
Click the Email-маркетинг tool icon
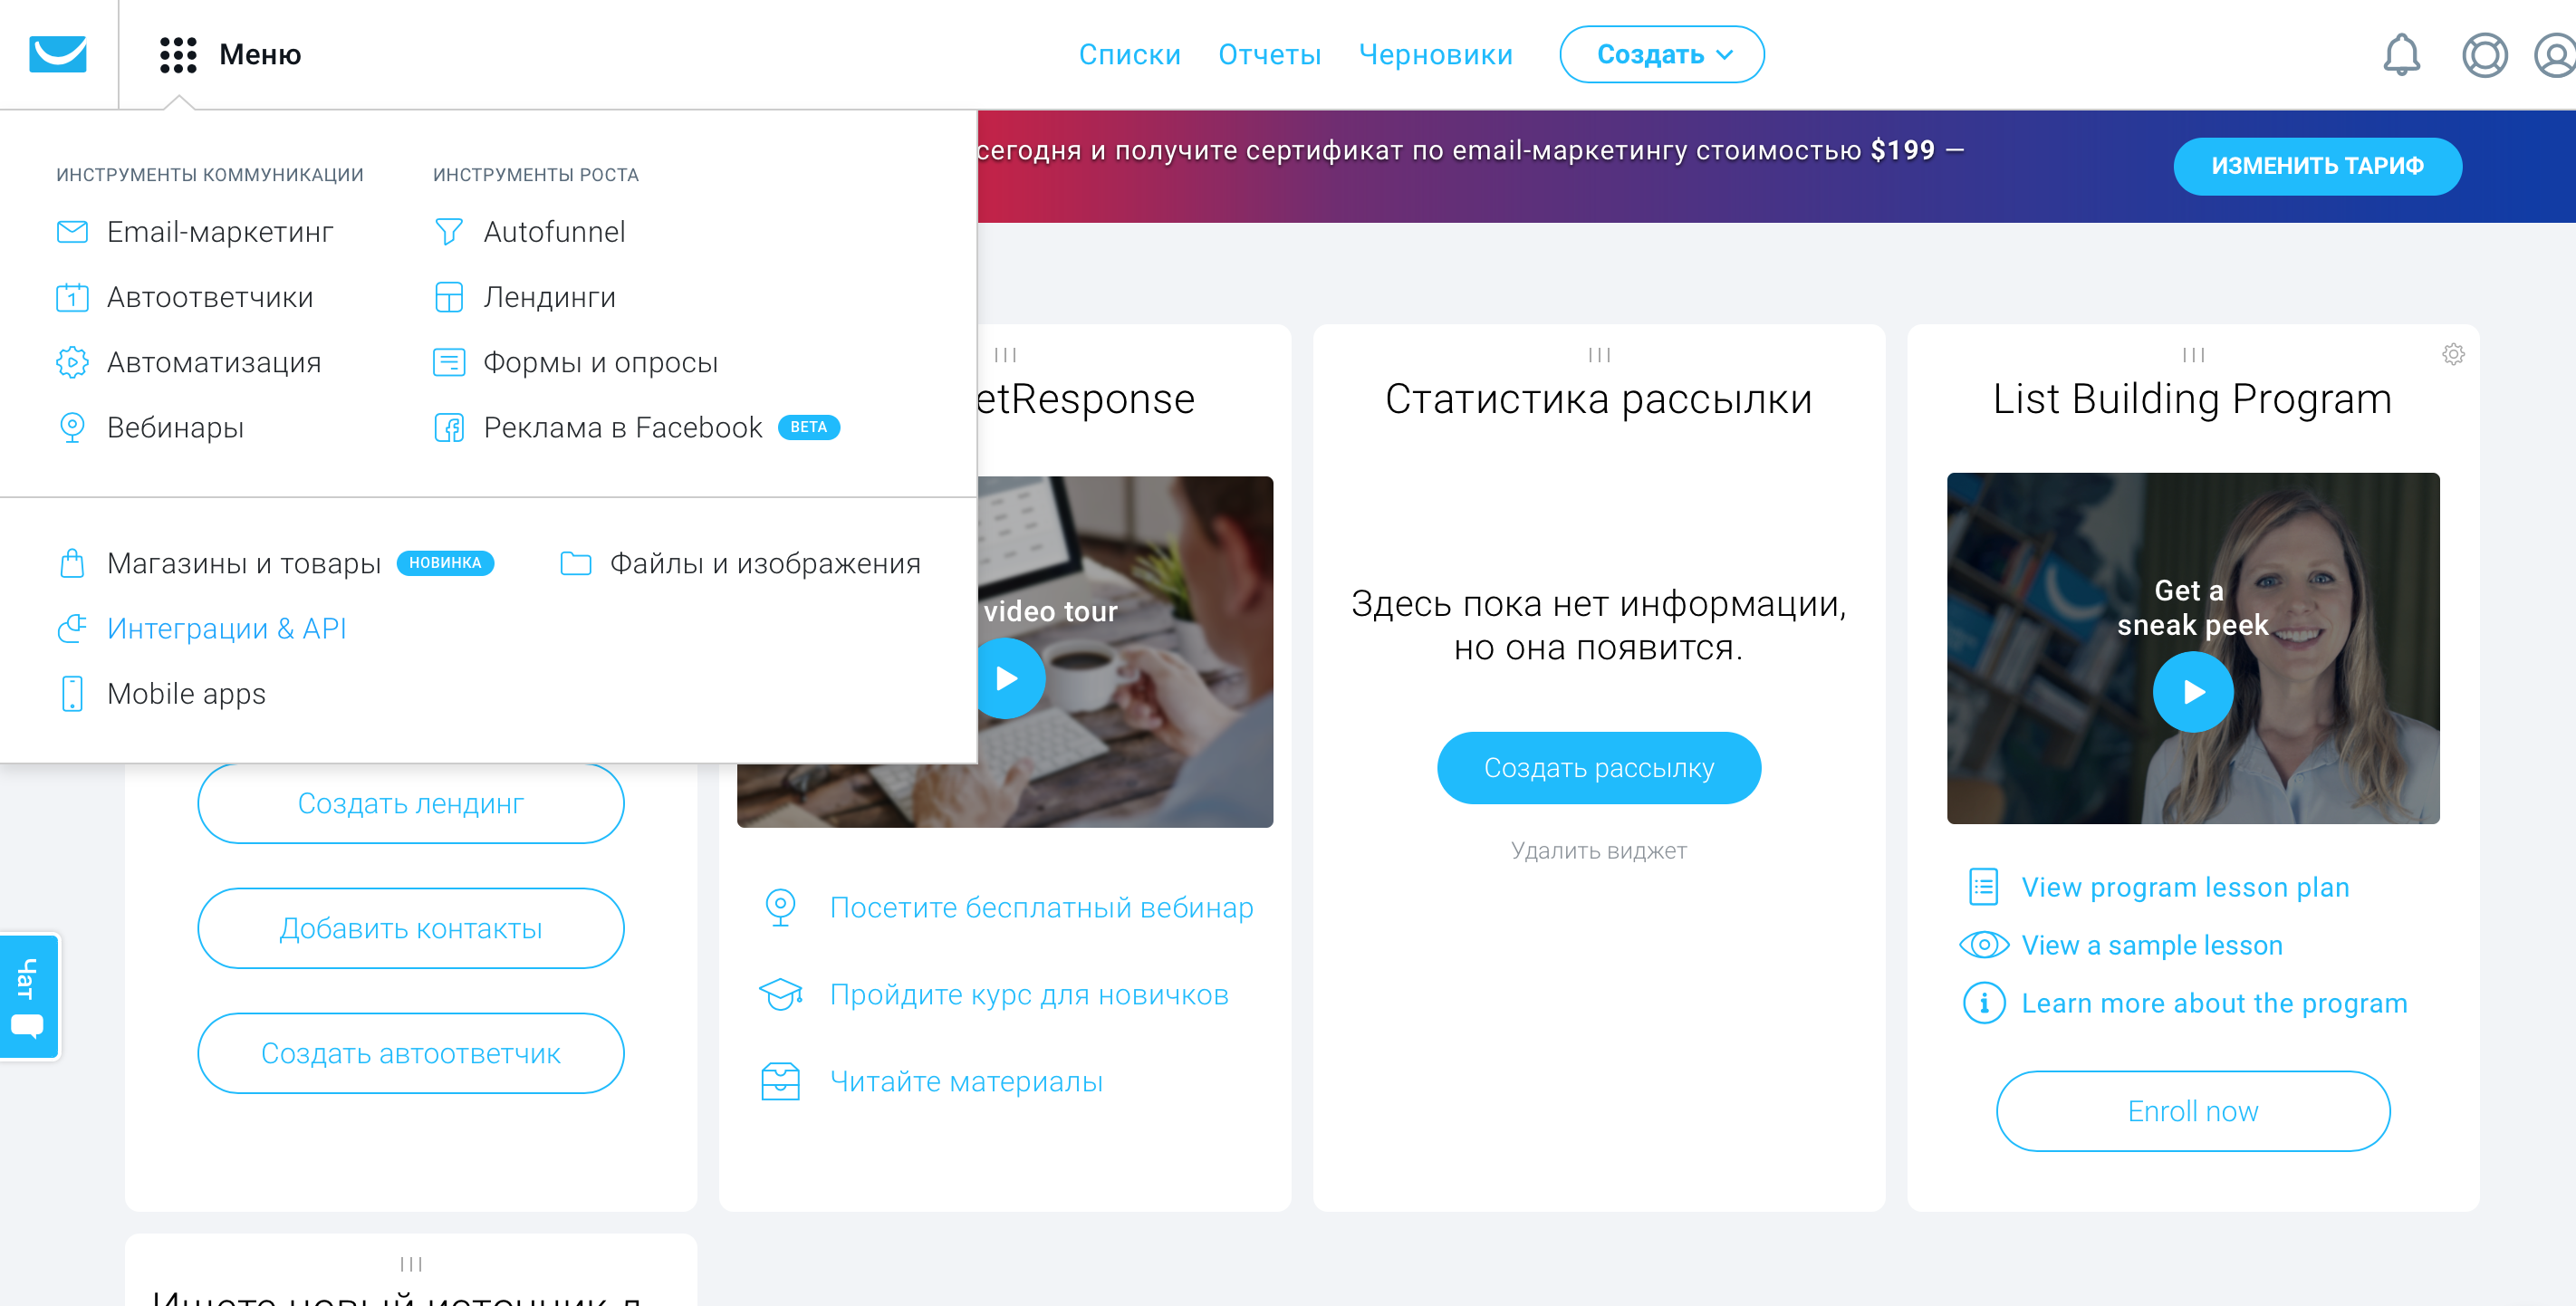72,232
